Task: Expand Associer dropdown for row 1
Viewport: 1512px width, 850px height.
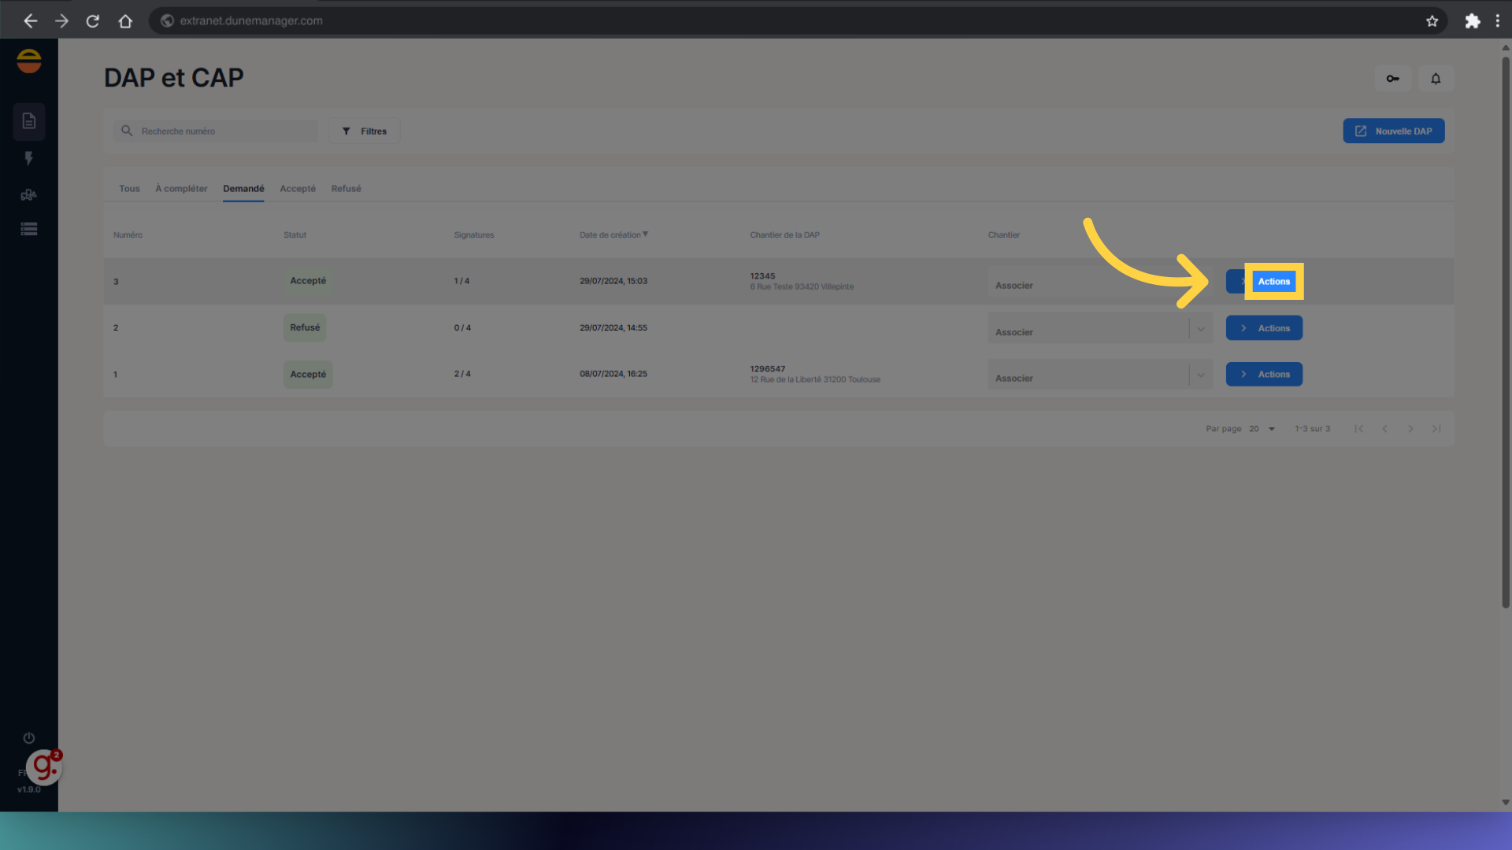Action: [x=1200, y=375]
